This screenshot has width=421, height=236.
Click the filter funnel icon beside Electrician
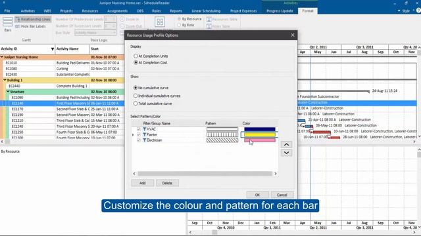point(145,140)
